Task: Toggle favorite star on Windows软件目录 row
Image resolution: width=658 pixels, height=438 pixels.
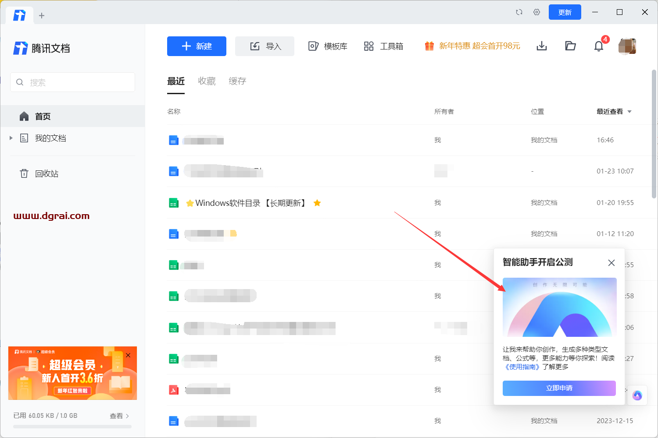Action: click(317, 203)
